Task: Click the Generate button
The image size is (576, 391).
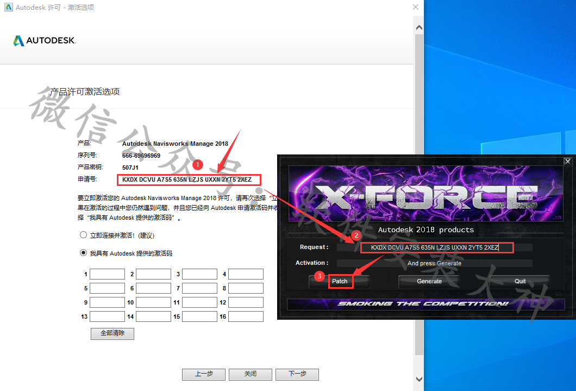Action: click(429, 281)
